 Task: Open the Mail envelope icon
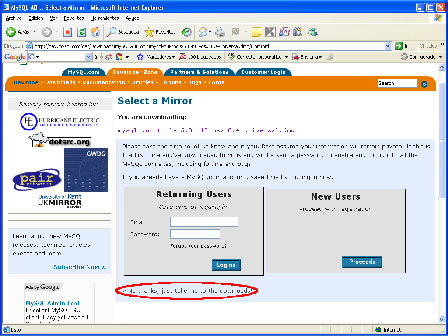(203, 32)
